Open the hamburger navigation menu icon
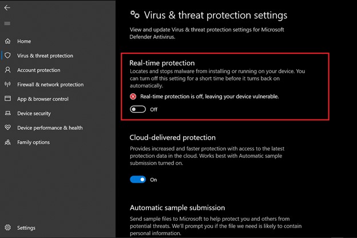 7,23
